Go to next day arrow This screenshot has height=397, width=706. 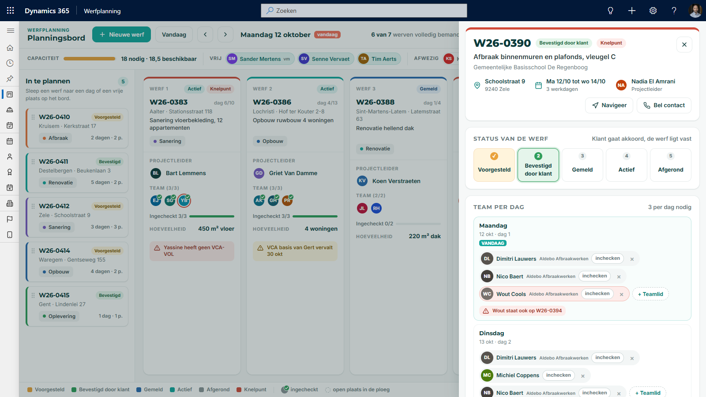(x=225, y=34)
